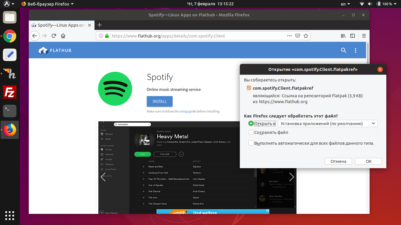The height and width of the screenshot is (225, 401).
Task: Open a new tab with plus button
Action: [x=100, y=25]
